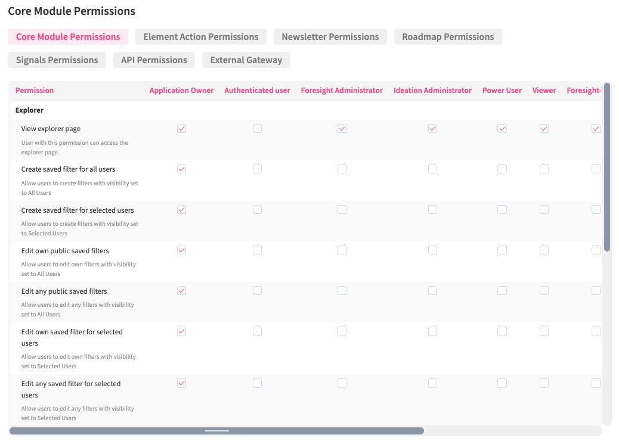The height and width of the screenshot is (441, 619).
Task: Check Edit own public saved filters for Foresight Administrator
Action: pos(342,250)
